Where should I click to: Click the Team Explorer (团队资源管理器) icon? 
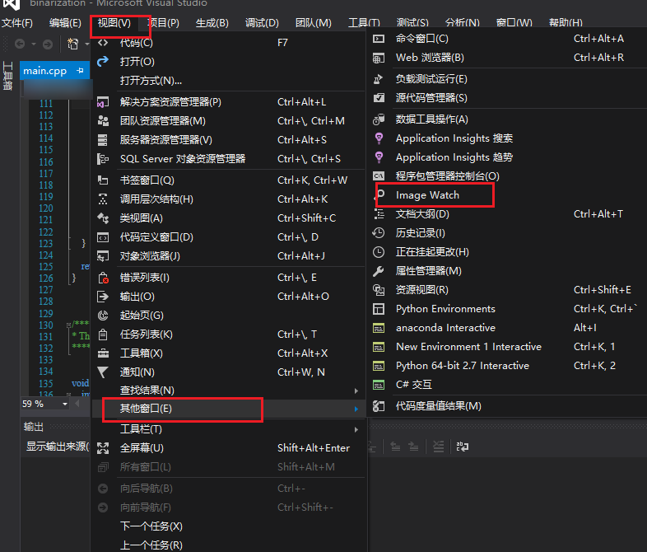pyautogui.click(x=103, y=120)
